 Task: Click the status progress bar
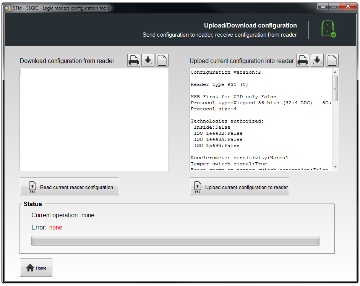click(175, 241)
